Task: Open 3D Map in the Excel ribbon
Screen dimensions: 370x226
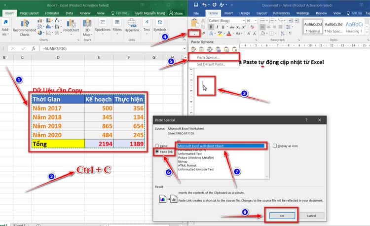Action: click(87, 27)
